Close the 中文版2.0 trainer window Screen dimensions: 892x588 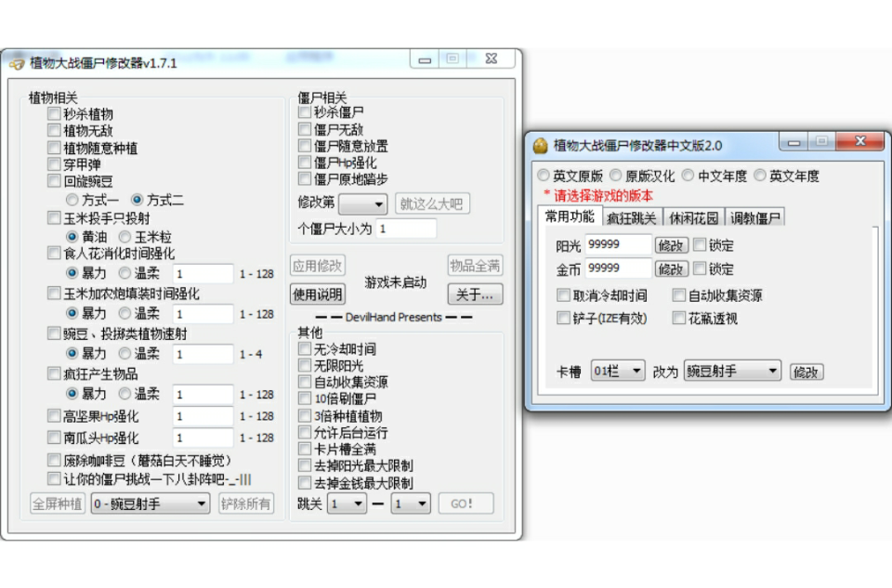pyautogui.click(x=860, y=141)
